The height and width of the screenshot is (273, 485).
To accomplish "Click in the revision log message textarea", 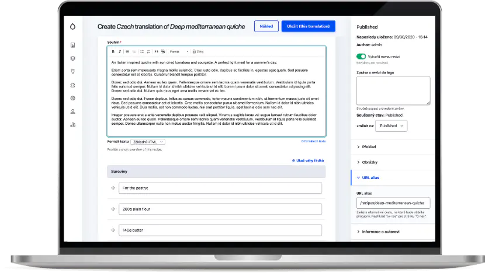I will pos(393,90).
